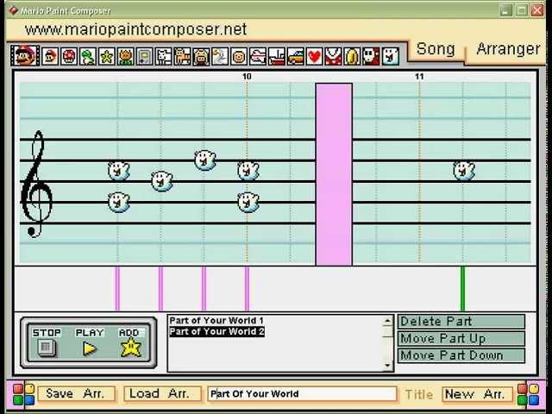Pick the gold coin instrument
The height and width of the screenshot is (414, 552).
click(353, 56)
